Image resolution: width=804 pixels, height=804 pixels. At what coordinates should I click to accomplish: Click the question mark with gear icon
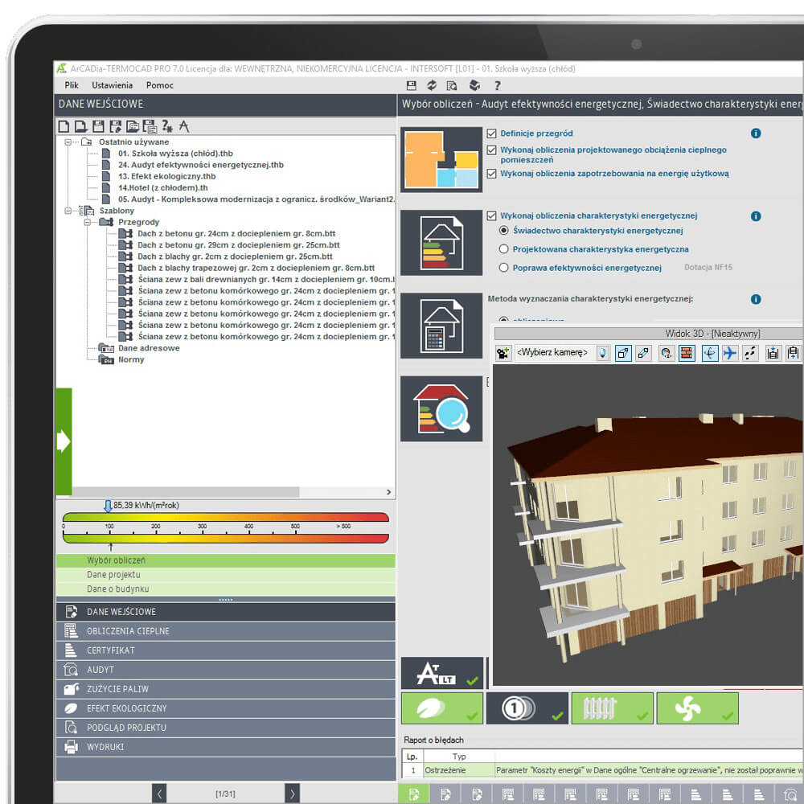coord(166,126)
